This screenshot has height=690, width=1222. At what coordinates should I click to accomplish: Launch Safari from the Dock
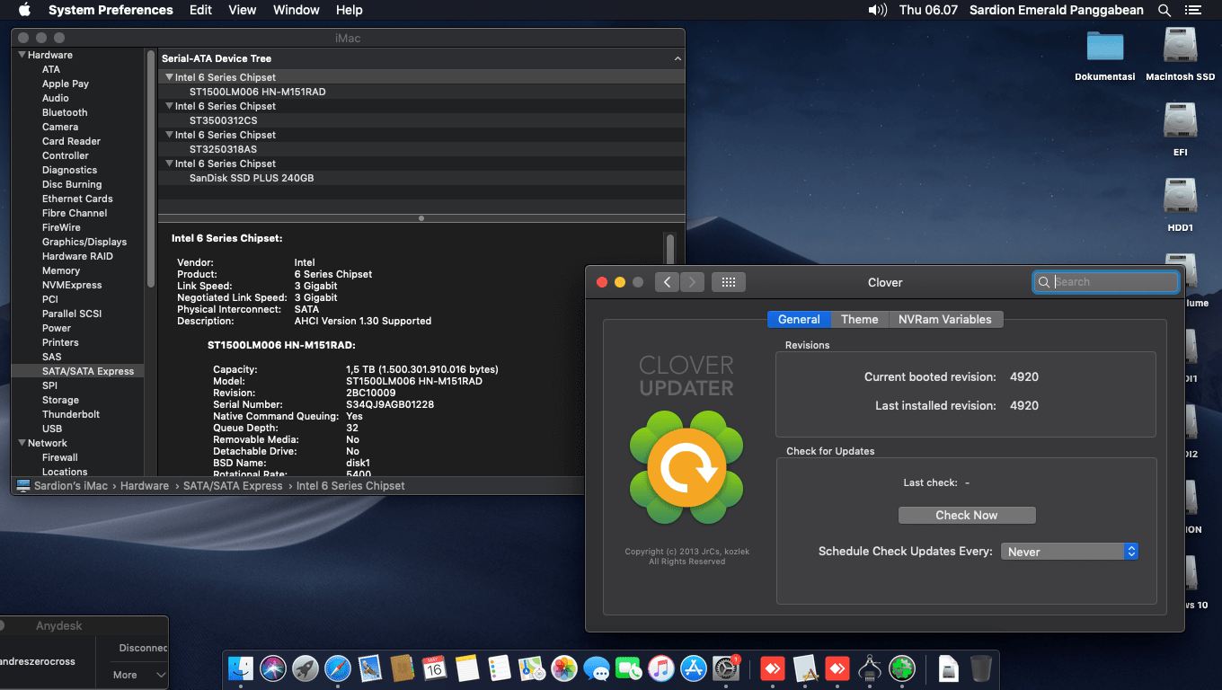338,668
